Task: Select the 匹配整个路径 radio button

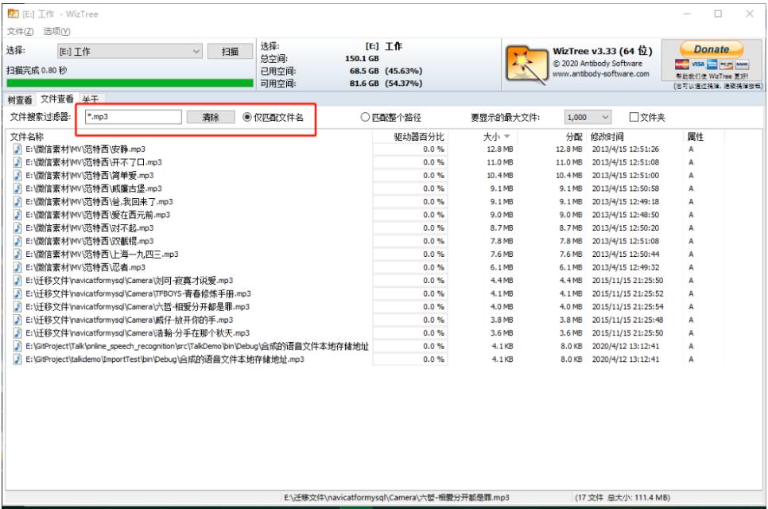Action: click(x=365, y=117)
